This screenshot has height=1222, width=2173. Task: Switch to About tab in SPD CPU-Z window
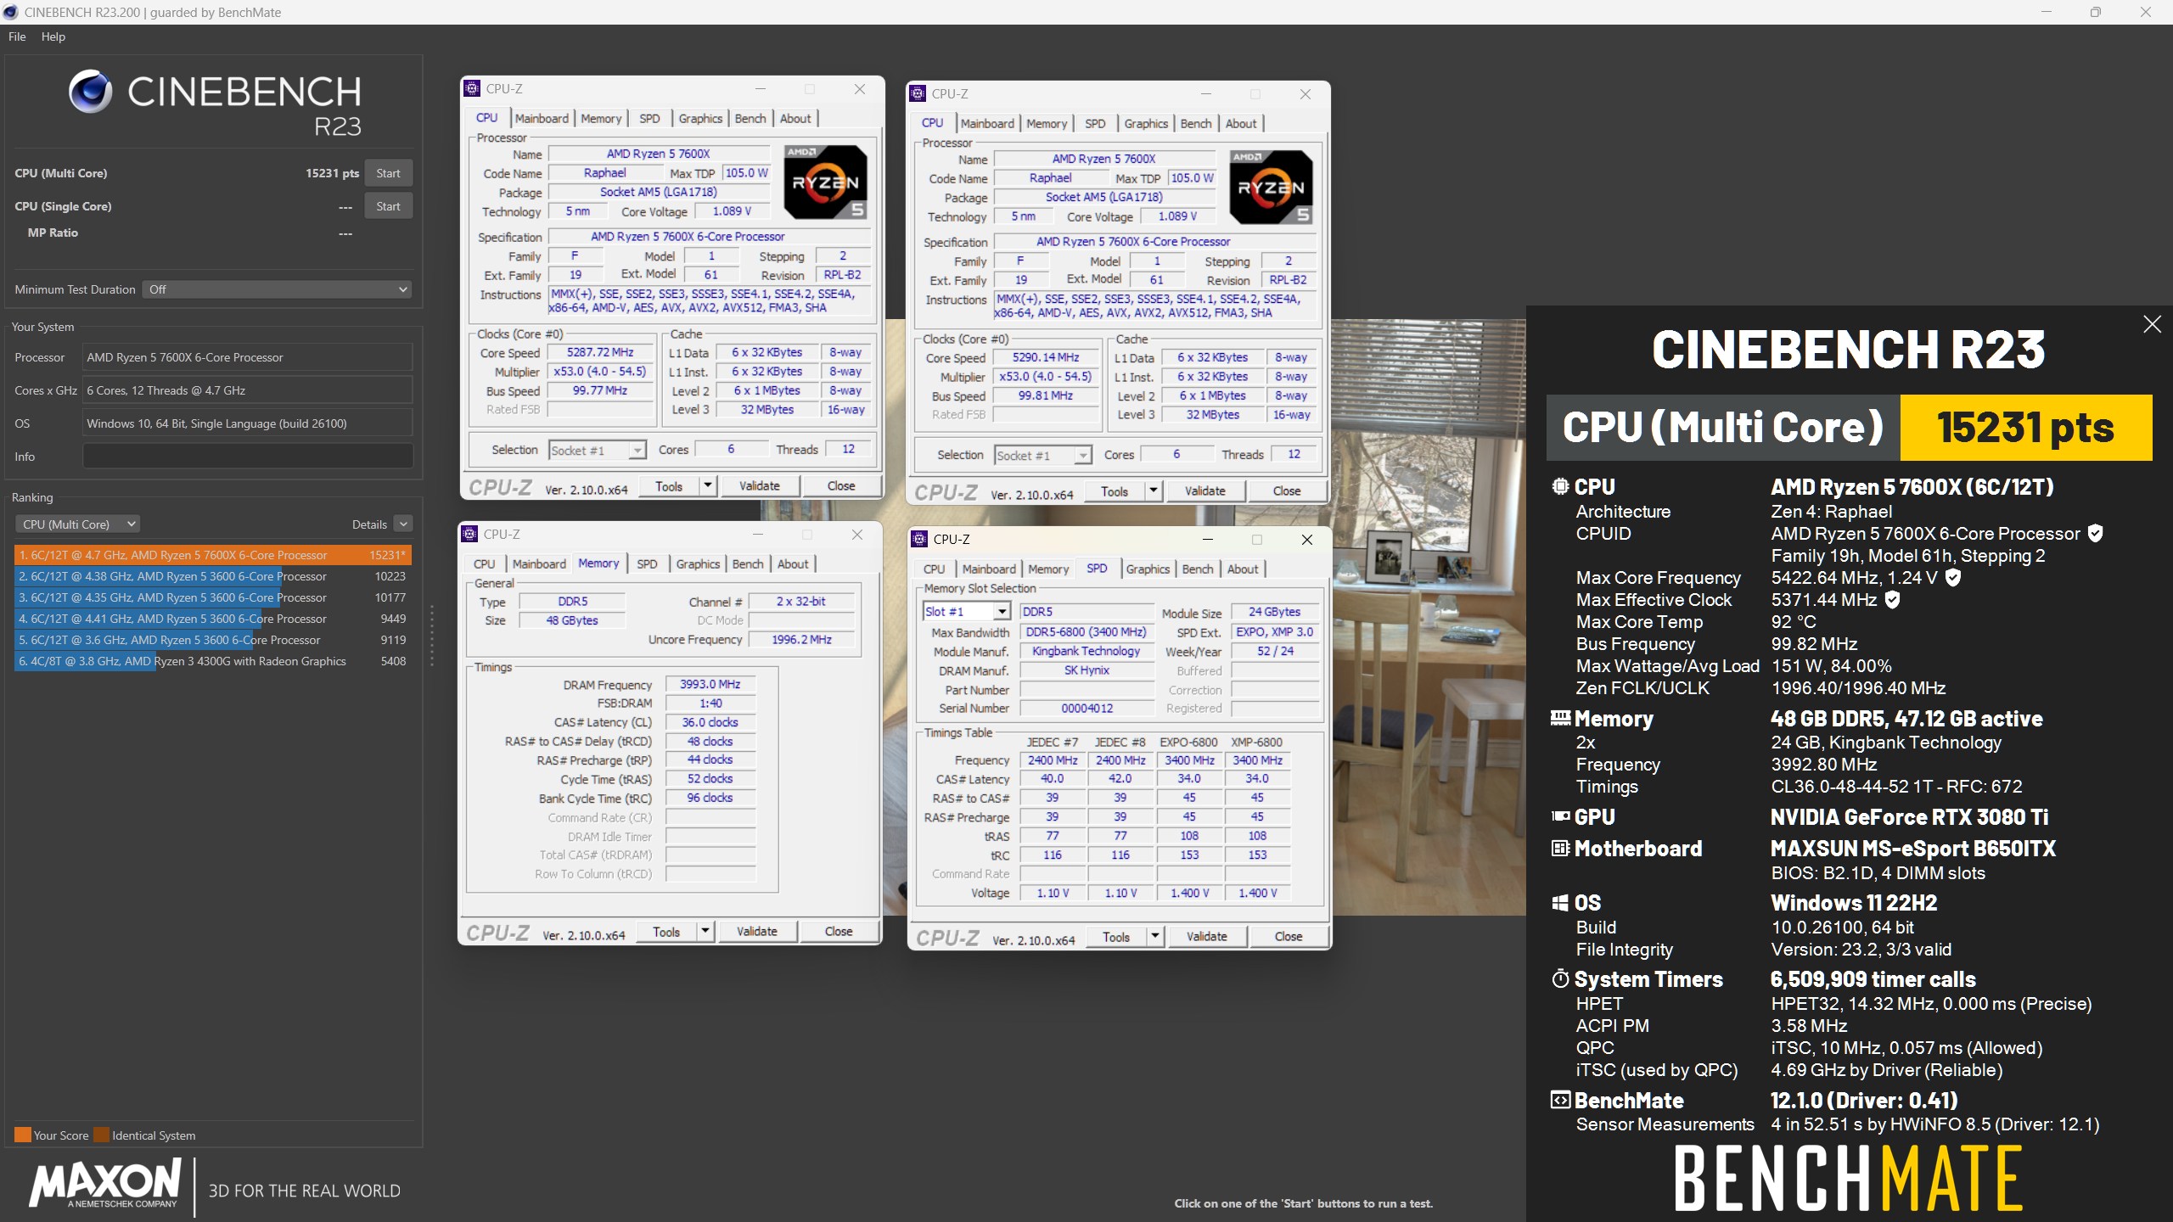(x=1243, y=569)
